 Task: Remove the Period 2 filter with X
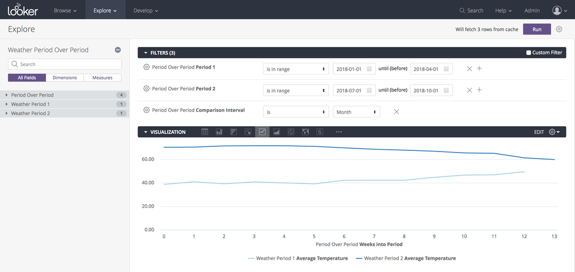click(470, 90)
